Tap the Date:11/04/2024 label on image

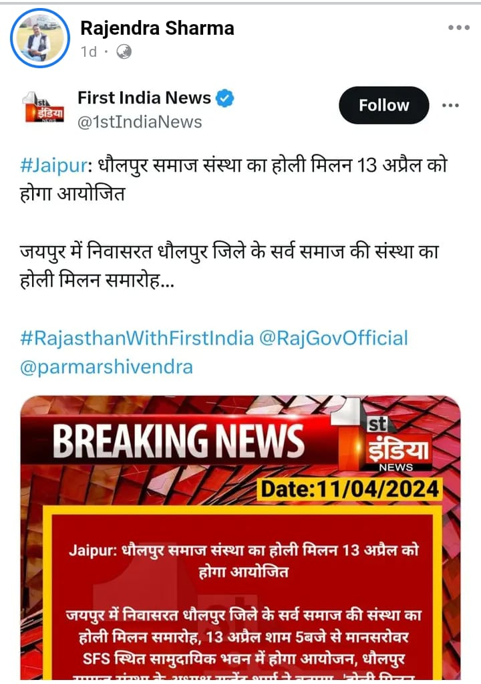pyautogui.click(x=349, y=489)
